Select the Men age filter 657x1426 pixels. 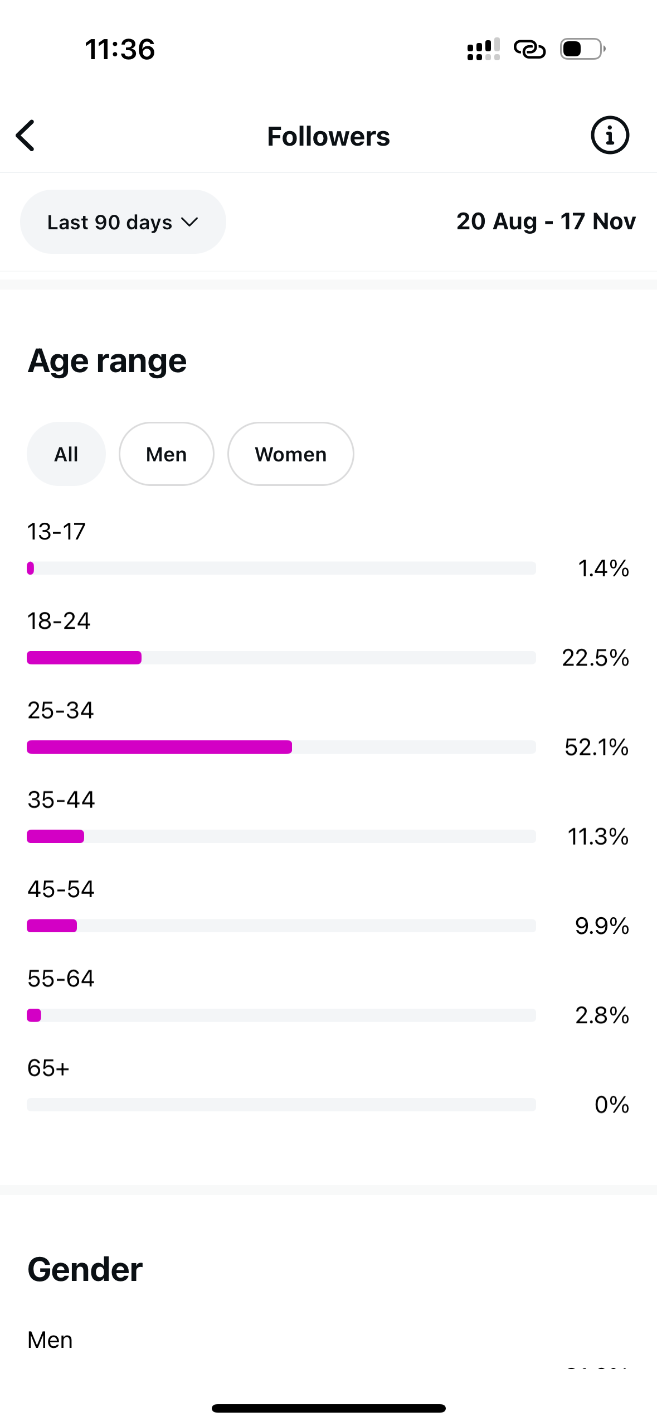click(166, 454)
